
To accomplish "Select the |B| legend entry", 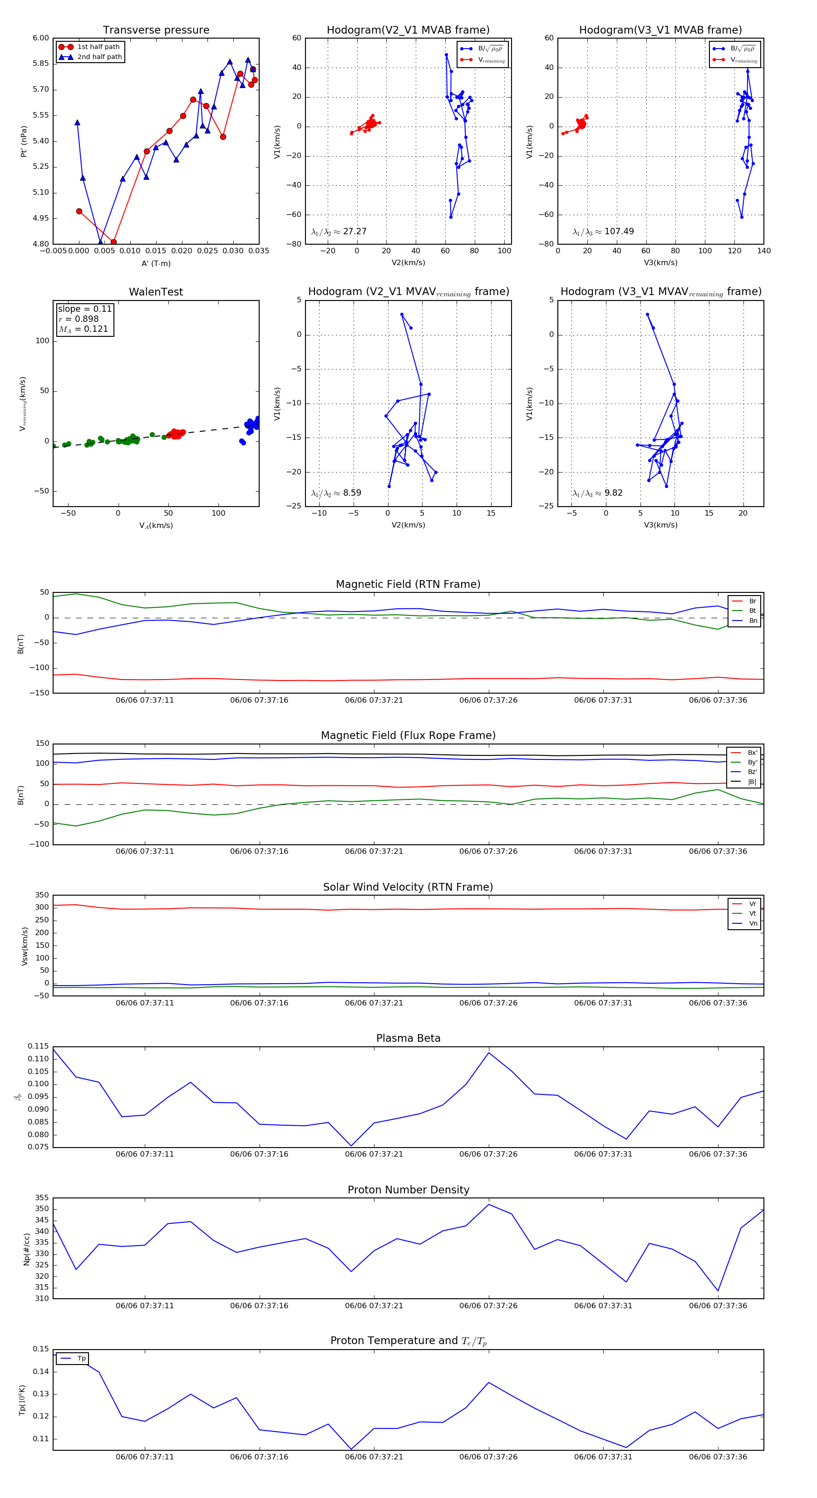I will click(x=744, y=782).
